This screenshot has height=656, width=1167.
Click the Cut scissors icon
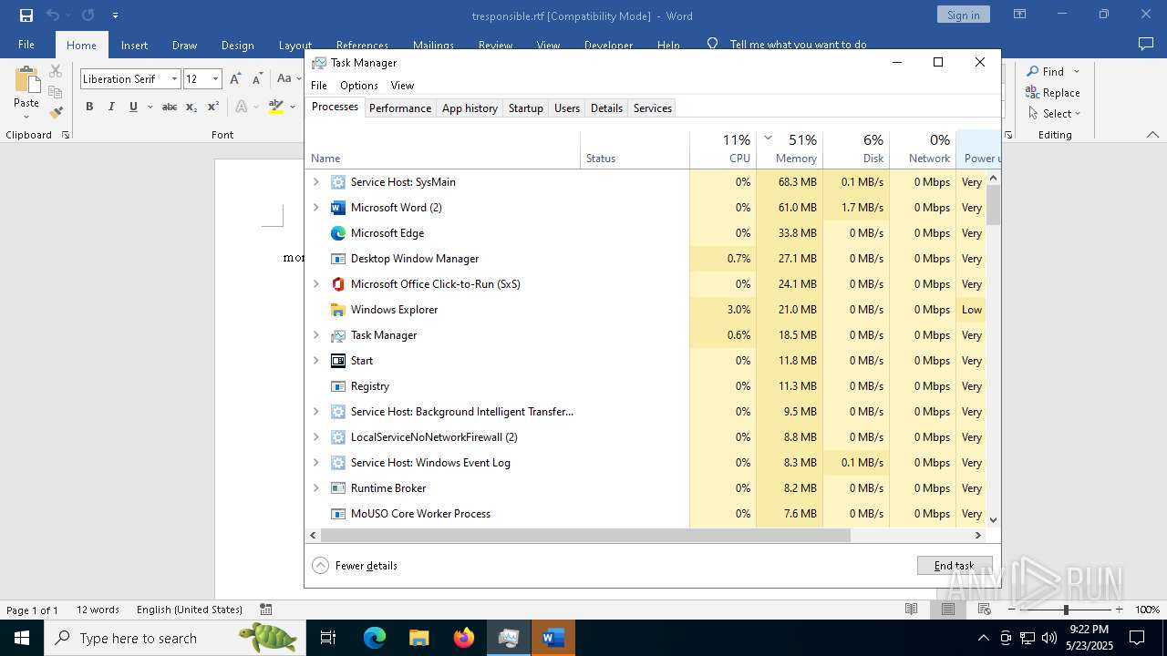[56, 71]
